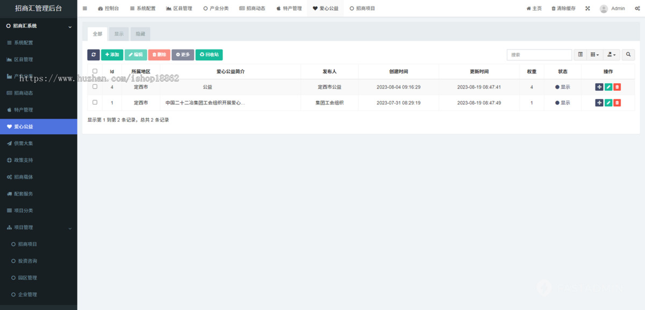Click the move icon for record id 1

(599, 102)
